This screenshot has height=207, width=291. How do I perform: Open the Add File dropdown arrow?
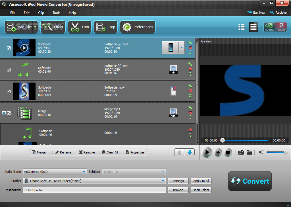[35, 27]
